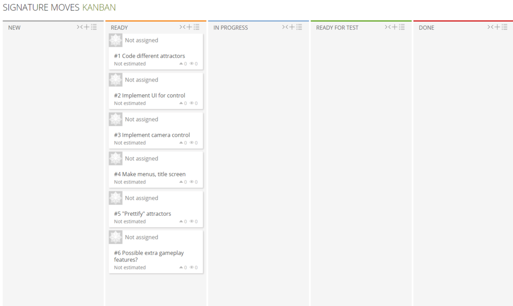Viewport: 513px width, 306px height.
Task: Click the avatar on card #4
Action: 115,159
